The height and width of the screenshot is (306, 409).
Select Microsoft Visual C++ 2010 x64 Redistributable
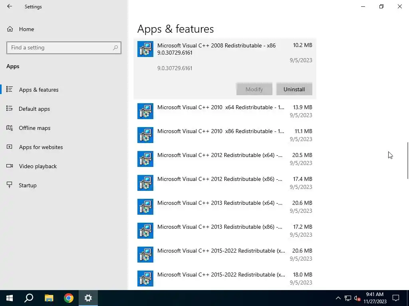(x=225, y=111)
